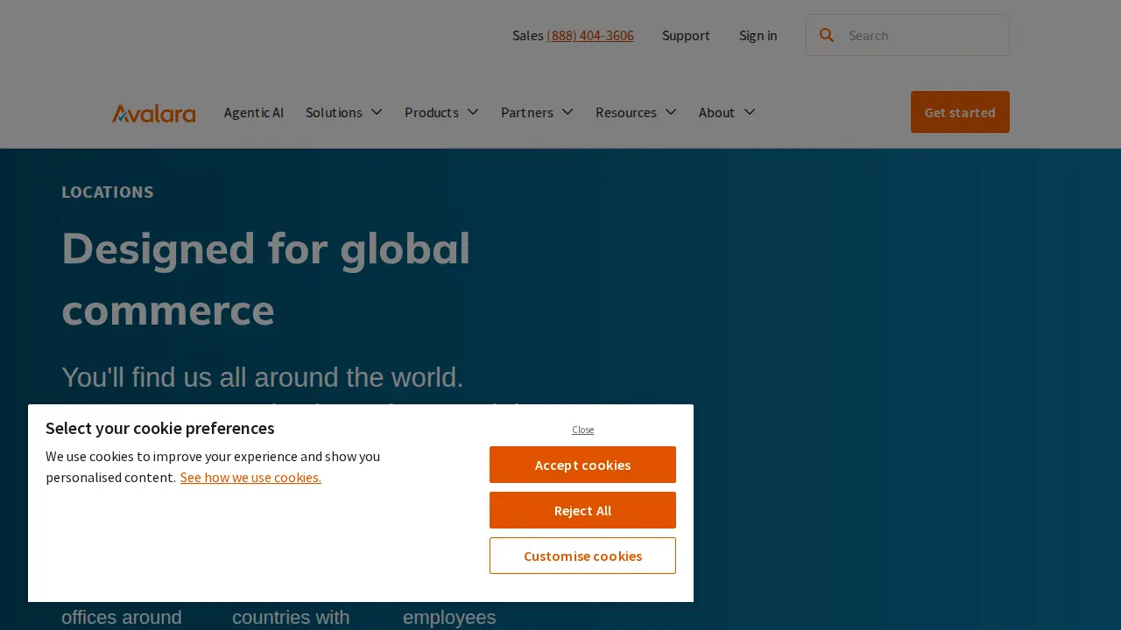Expand the Partners dropdown menu
1121x630 pixels.
pyautogui.click(x=538, y=112)
